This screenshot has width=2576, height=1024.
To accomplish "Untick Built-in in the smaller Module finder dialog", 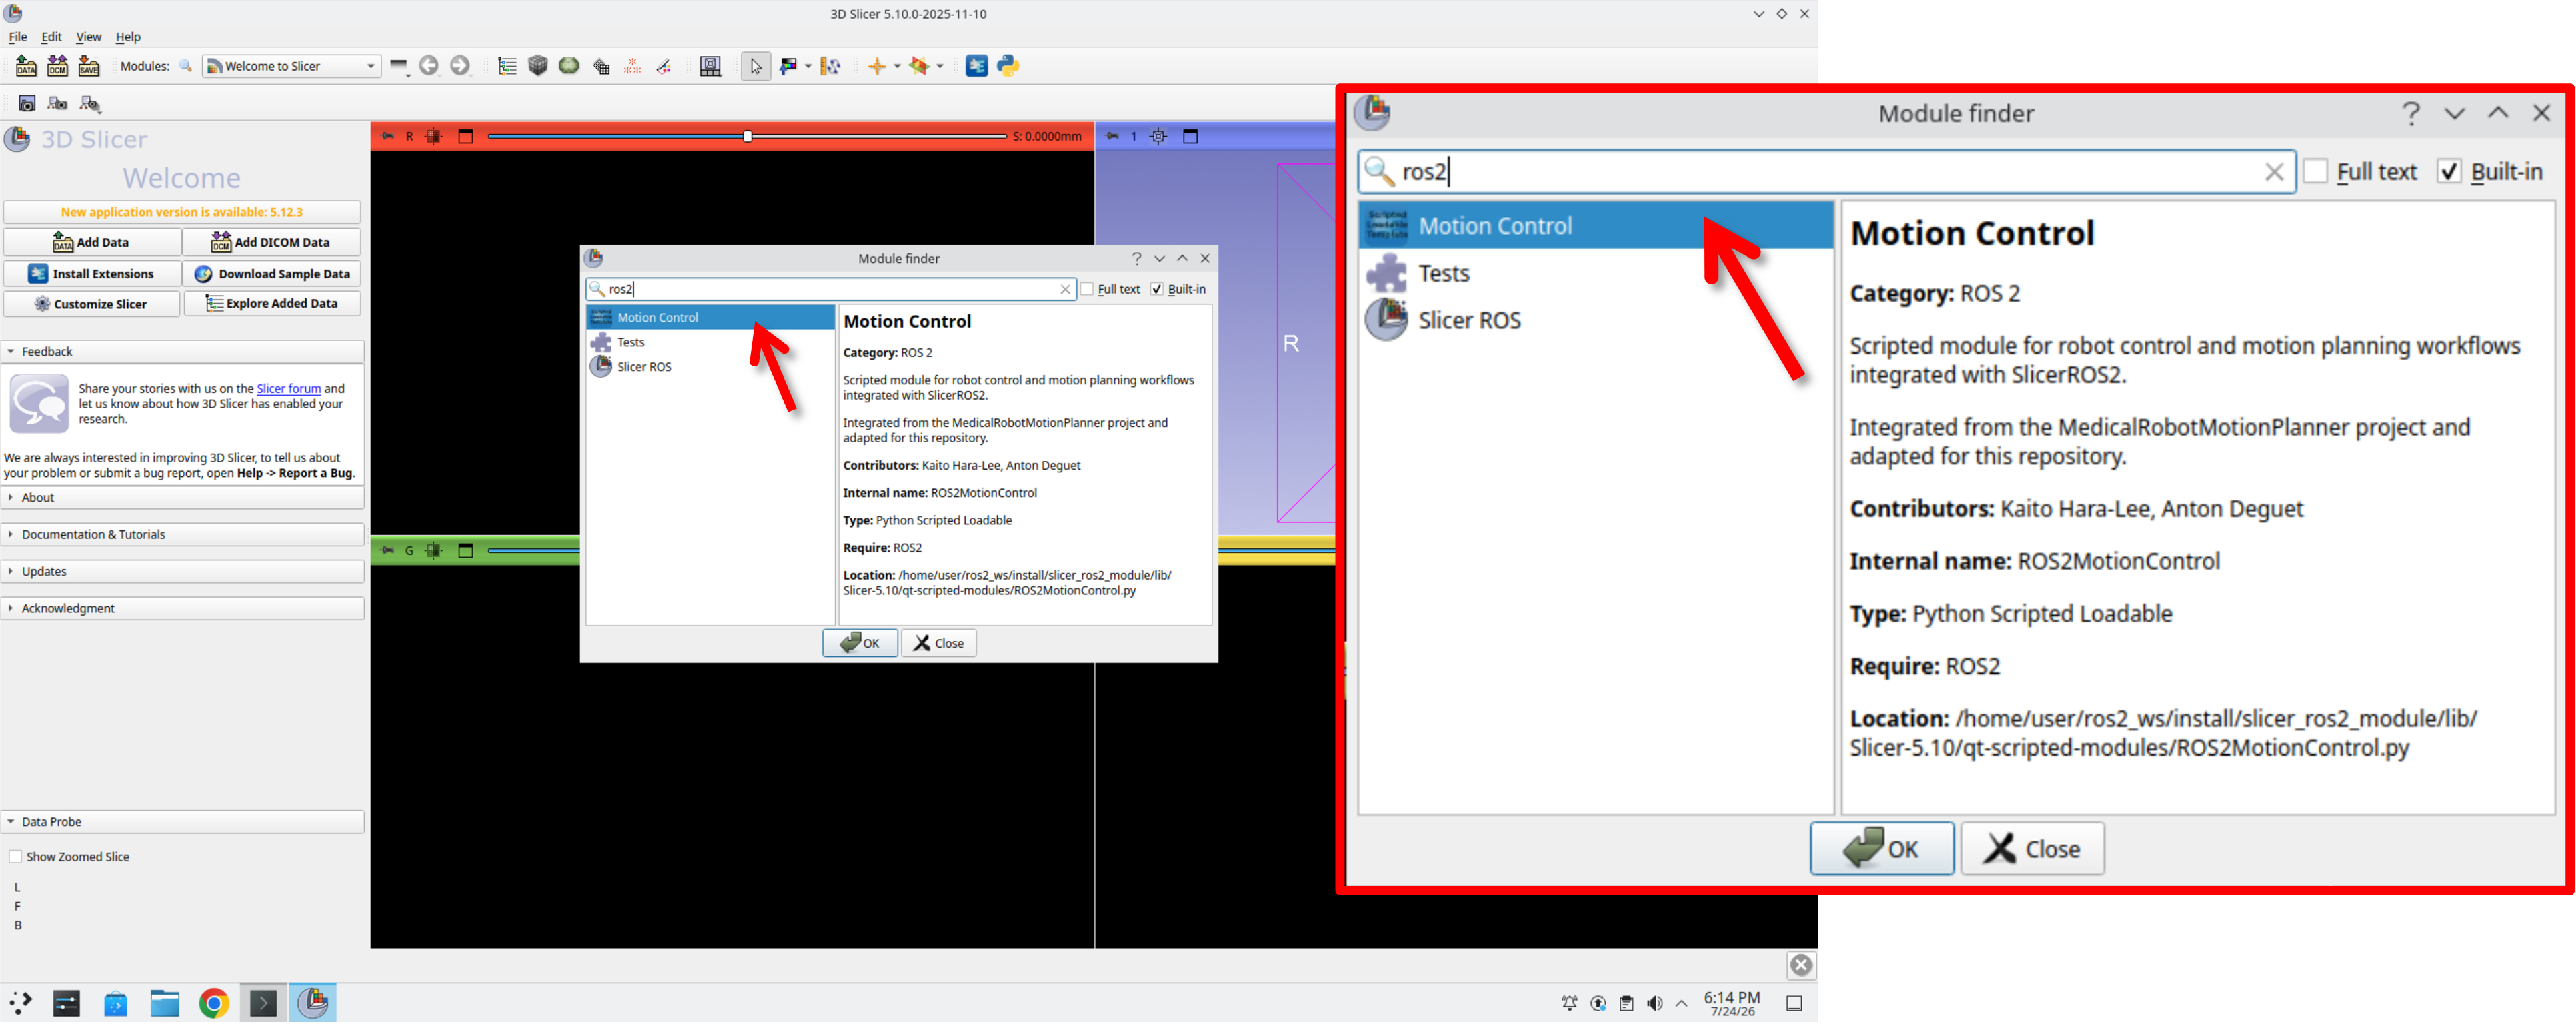I will click(x=1157, y=289).
